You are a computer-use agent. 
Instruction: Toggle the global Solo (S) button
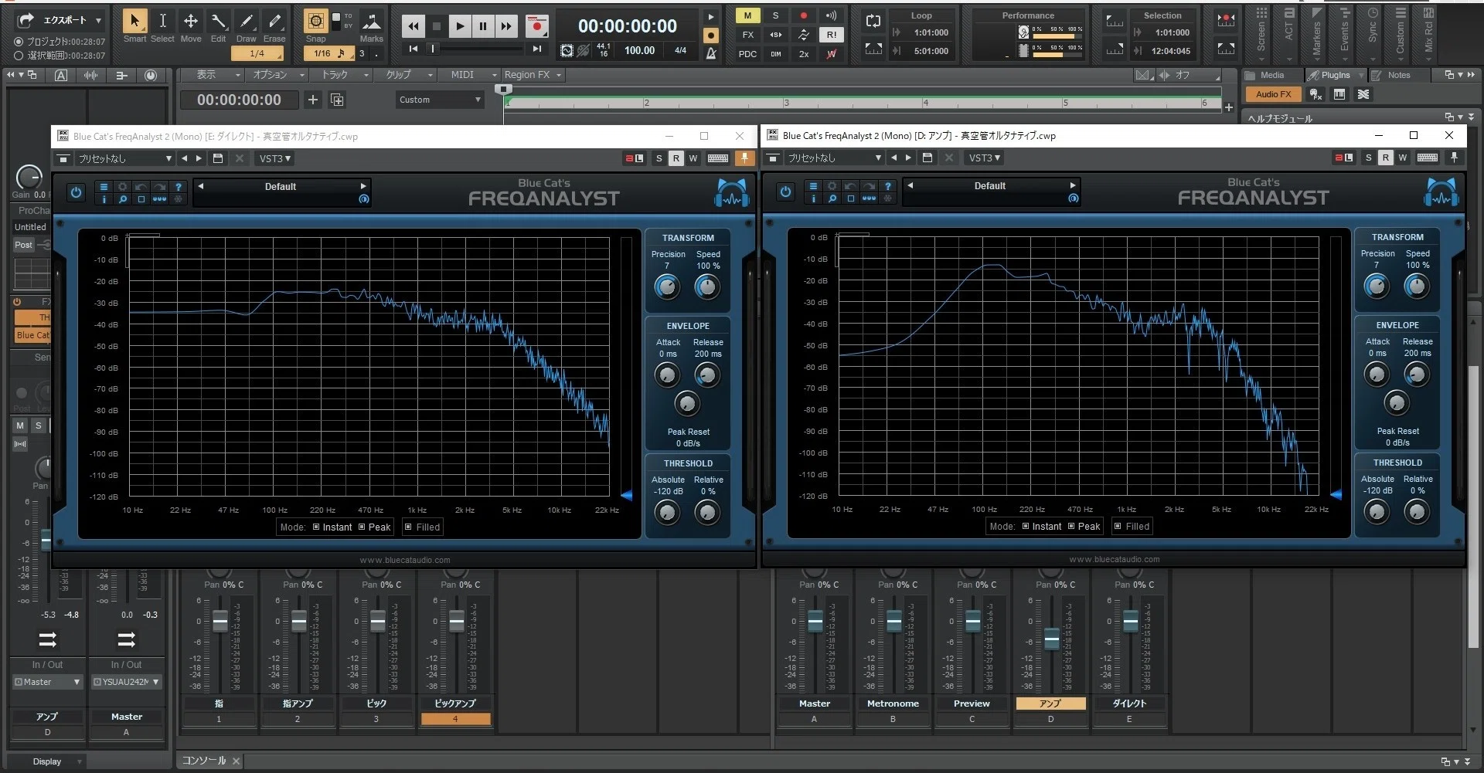(x=775, y=15)
